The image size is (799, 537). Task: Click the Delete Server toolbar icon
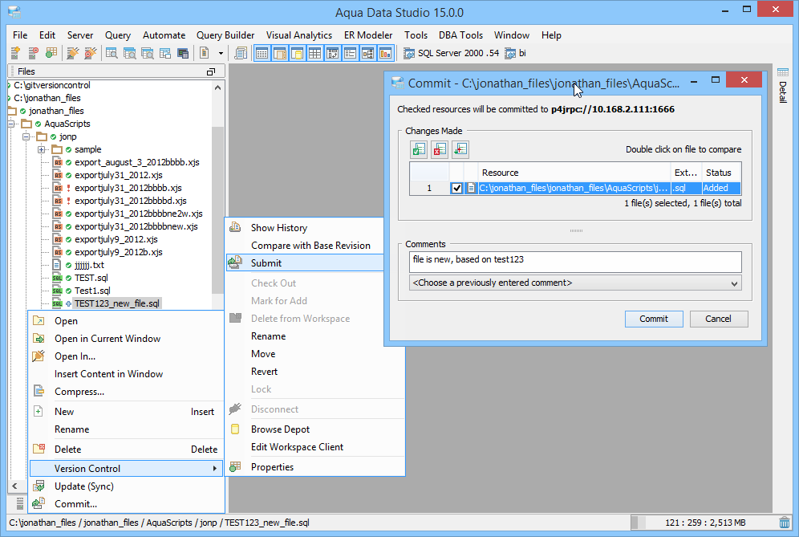pyautogui.click(x=33, y=53)
